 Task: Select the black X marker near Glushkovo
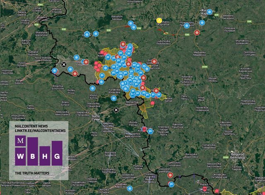[64, 64]
